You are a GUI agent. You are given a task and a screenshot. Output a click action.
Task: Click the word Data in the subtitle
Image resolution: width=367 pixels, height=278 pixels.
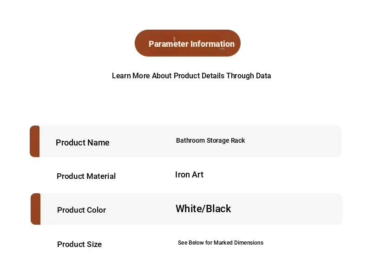[263, 76]
